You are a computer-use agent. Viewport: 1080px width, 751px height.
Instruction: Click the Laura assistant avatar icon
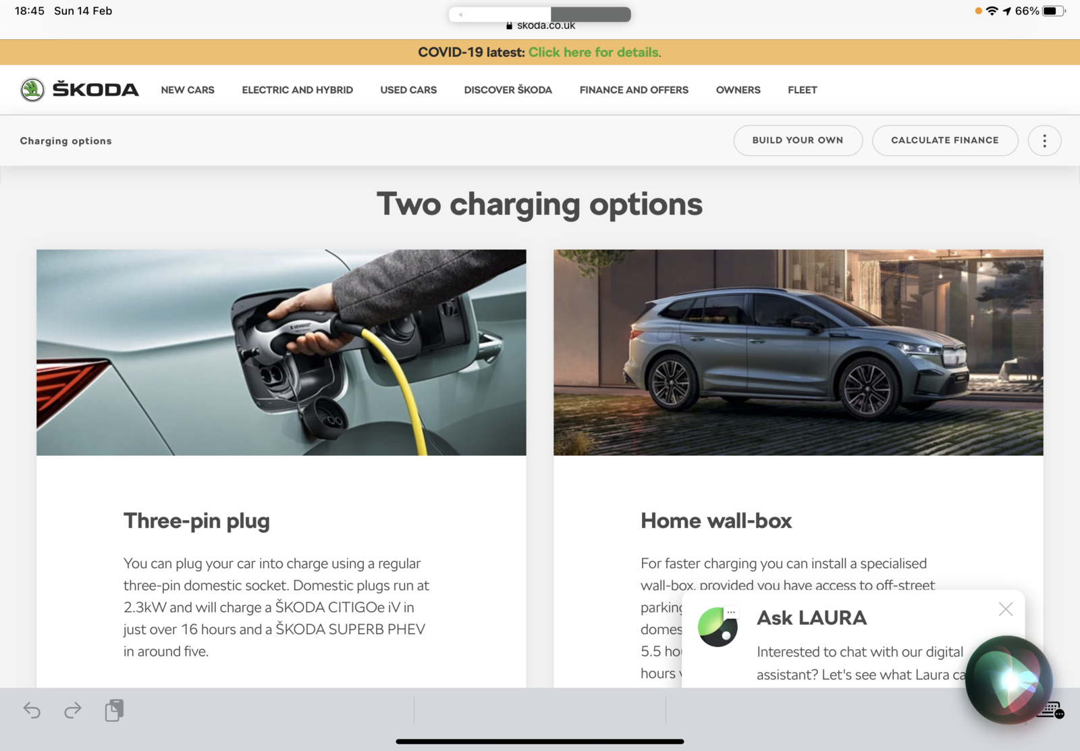pos(718,626)
